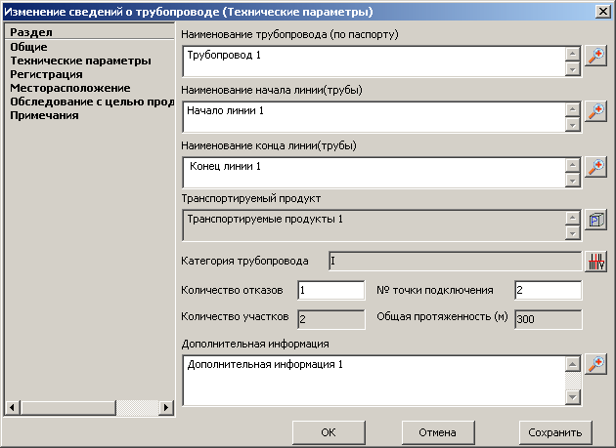Open Обследование с целью section
The height and width of the screenshot is (448, 616).
(x=92, y=102)
